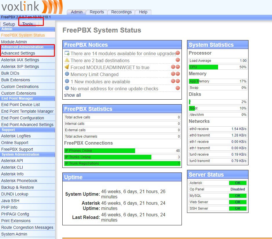This screenshot has width=272, height=239.
Task: Open Java SSH
Action: pos(28,201)
